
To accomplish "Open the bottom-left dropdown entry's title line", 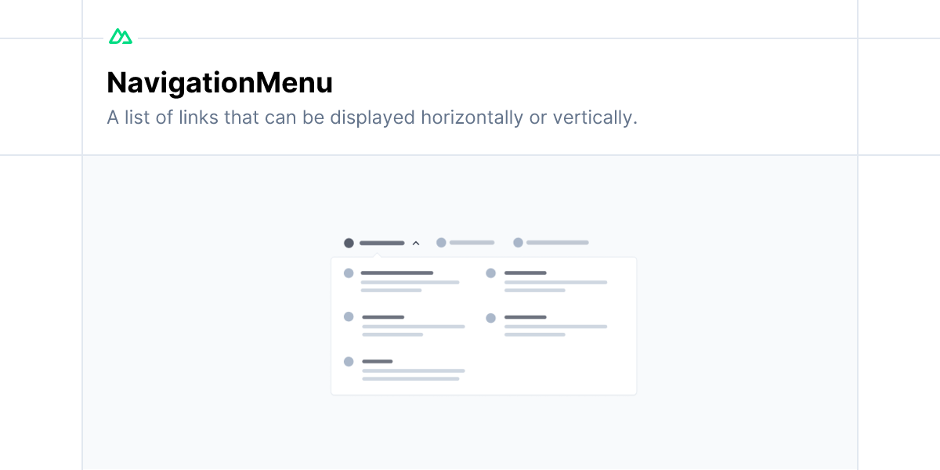I will pos(377,362).
